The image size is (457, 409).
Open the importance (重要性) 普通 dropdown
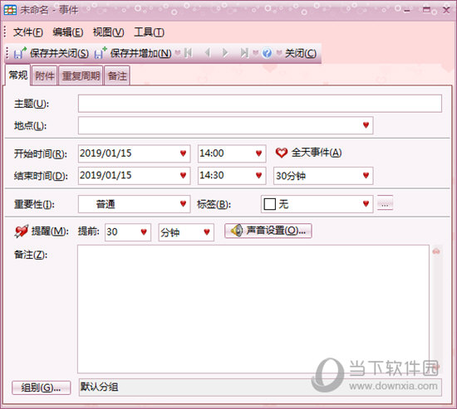183,203
